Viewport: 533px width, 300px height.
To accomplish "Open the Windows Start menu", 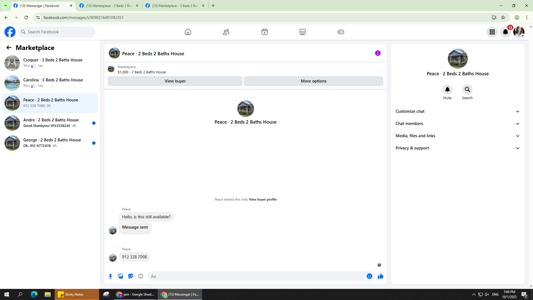I will [x=7, y=294].
